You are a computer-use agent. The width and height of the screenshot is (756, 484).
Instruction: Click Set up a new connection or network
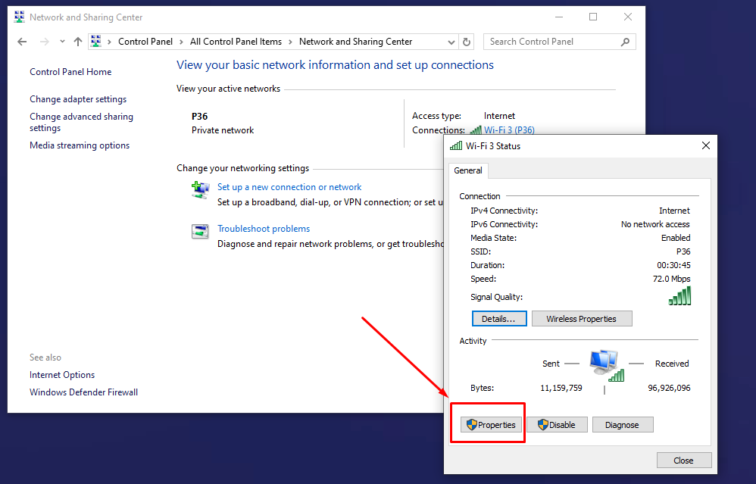(289, 187)
